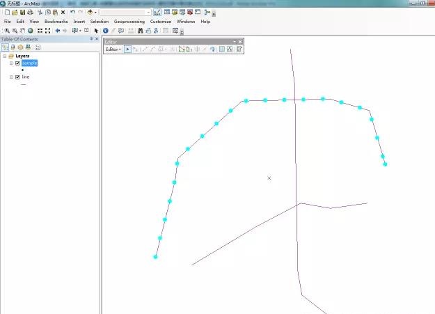Click the Add Data icon
435x314 pixels.
click(x=90, y=12)
